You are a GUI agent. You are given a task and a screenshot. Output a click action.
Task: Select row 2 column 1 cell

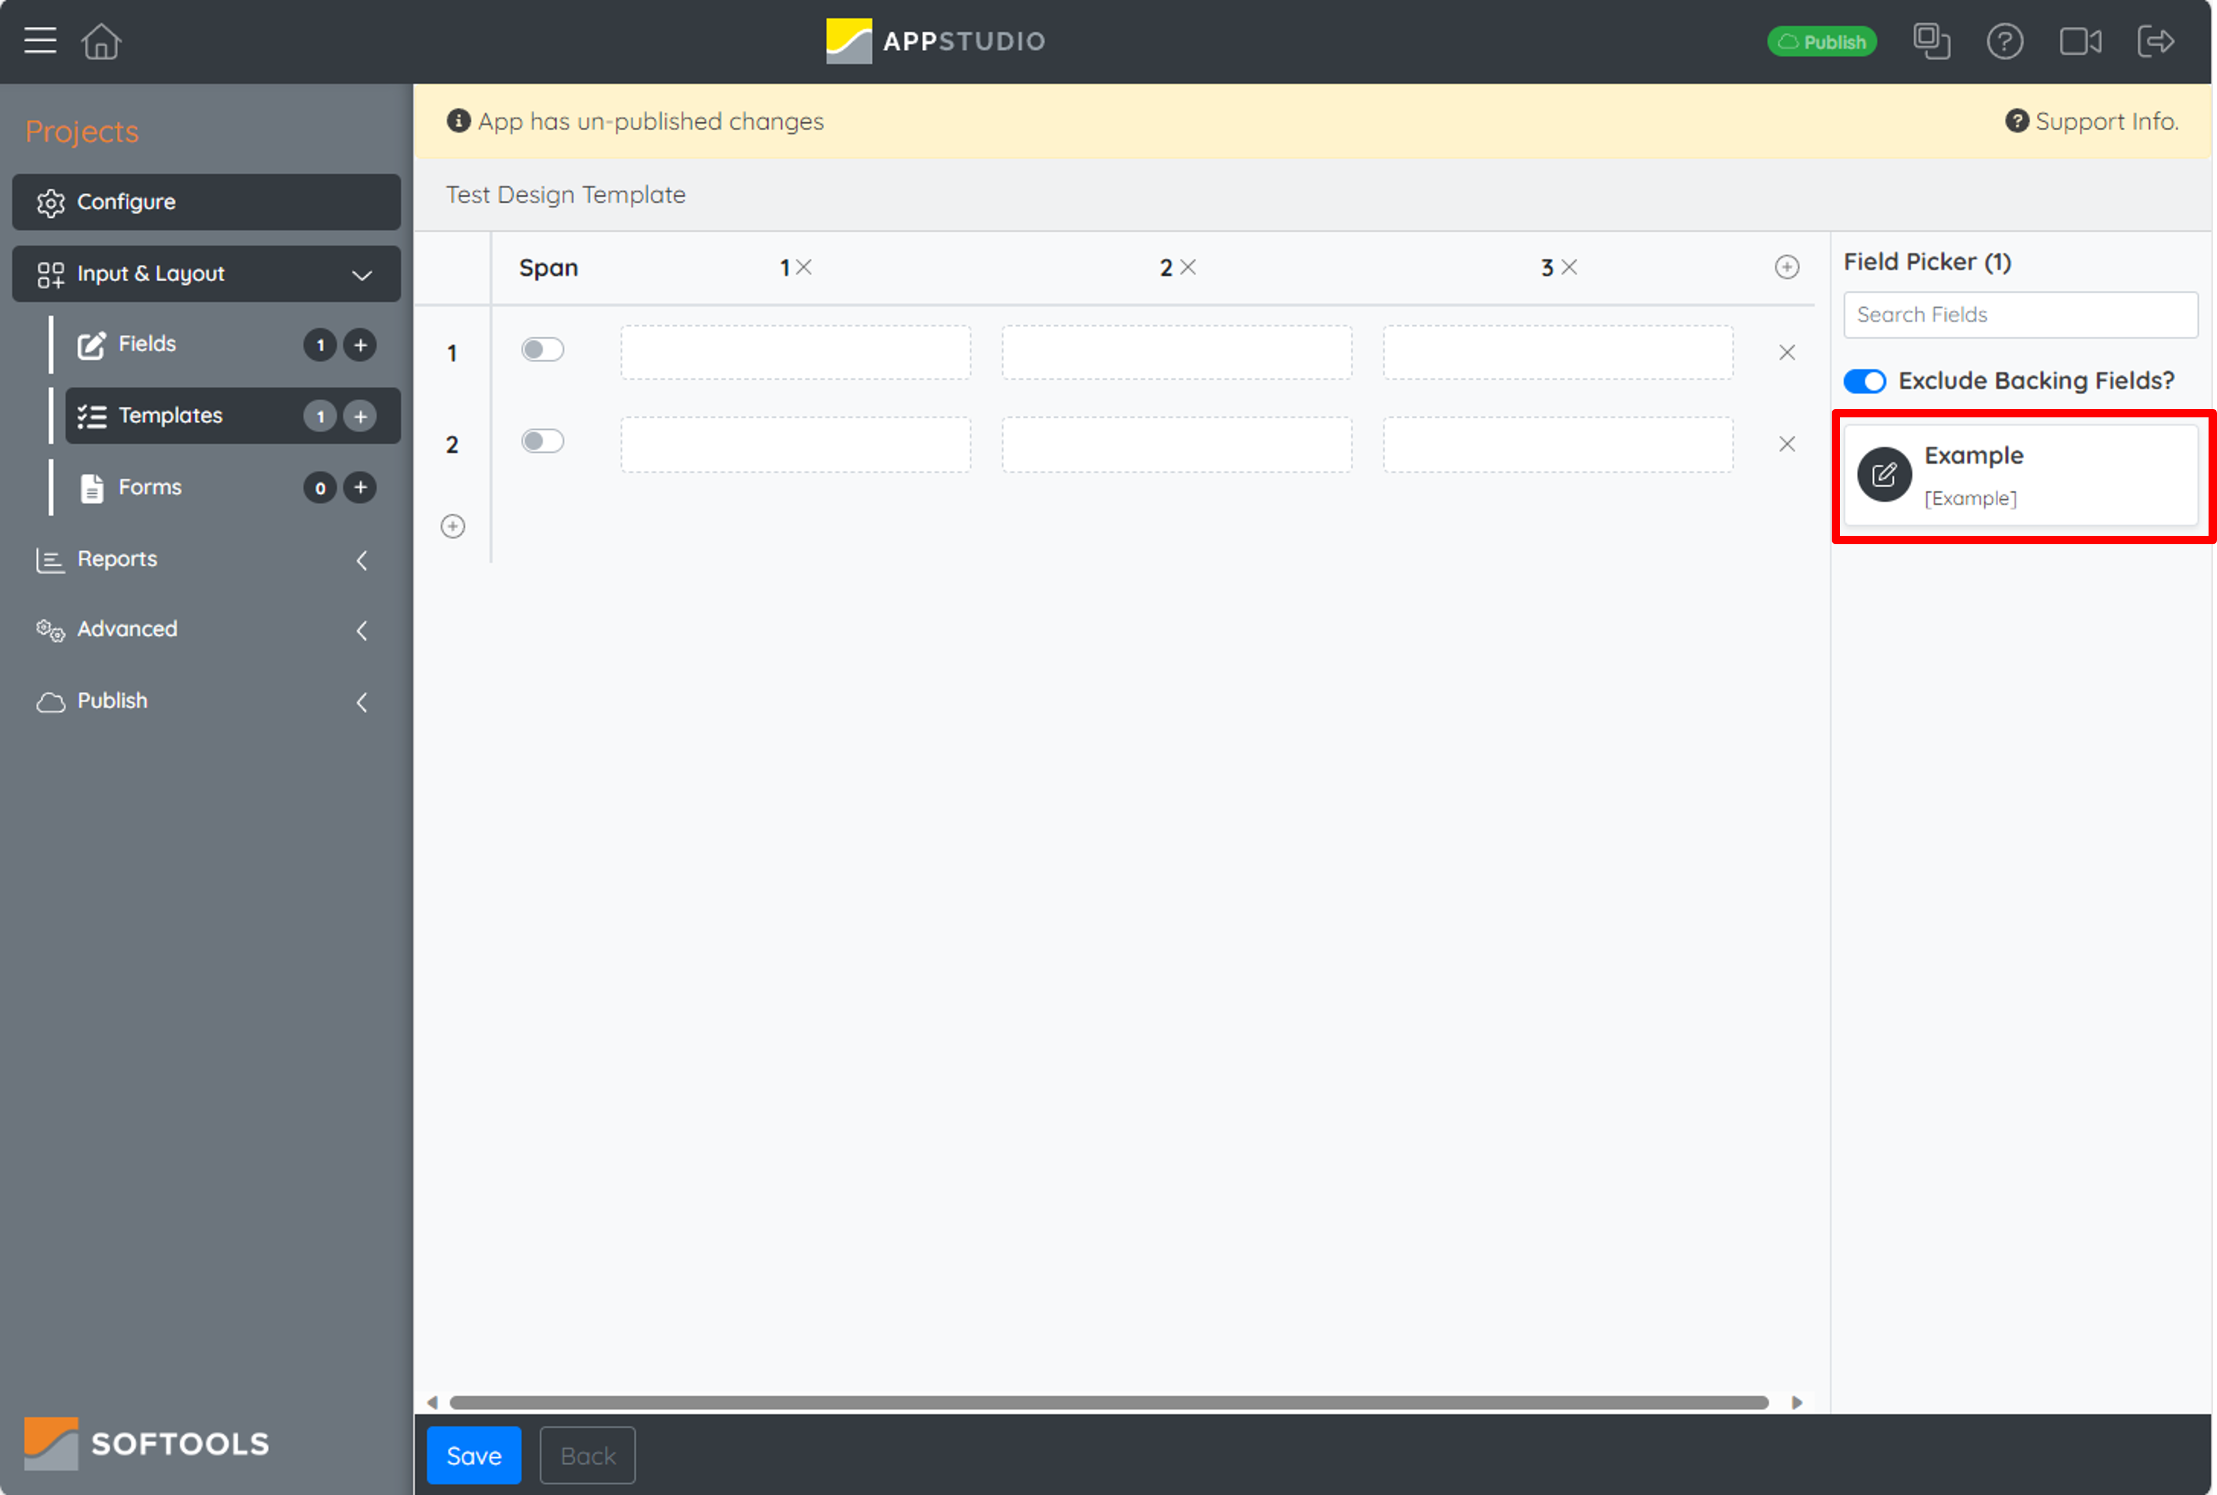pyautogui.click(x=795, y=445)
